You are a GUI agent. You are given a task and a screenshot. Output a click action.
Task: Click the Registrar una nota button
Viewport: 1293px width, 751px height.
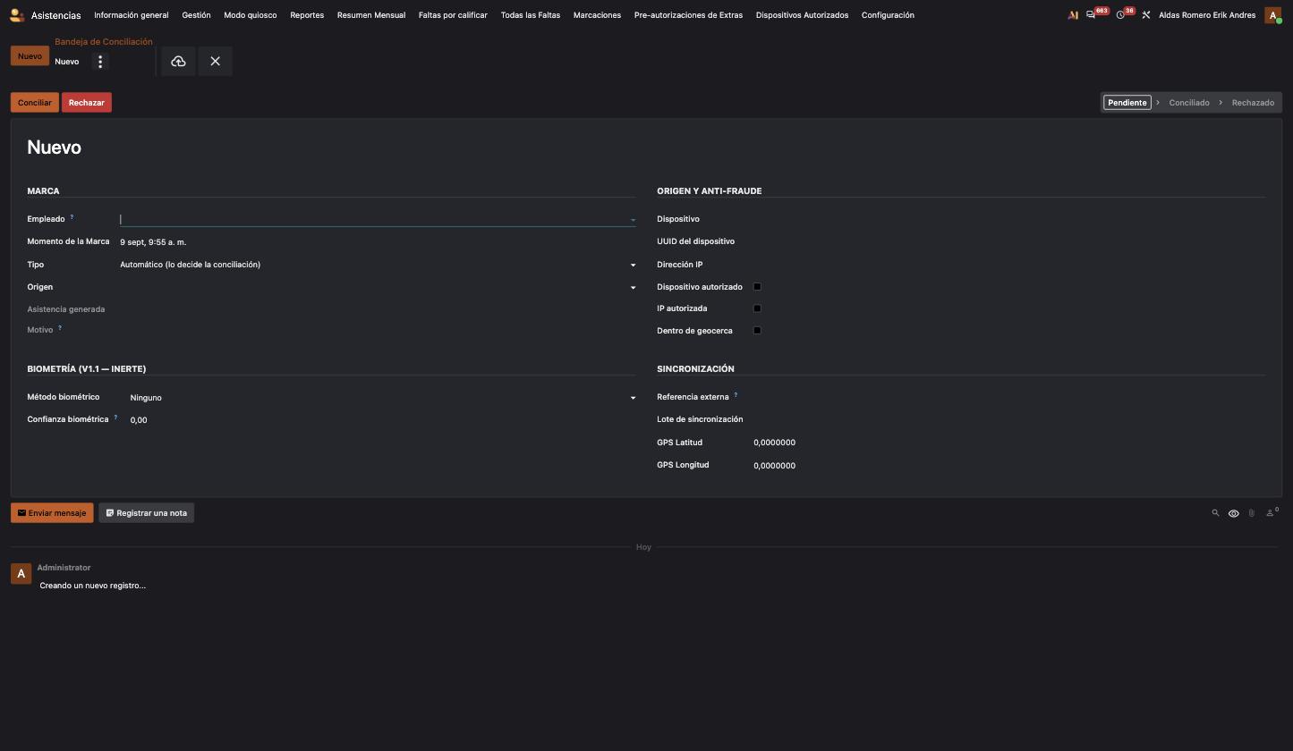click(x=147, y=513)
